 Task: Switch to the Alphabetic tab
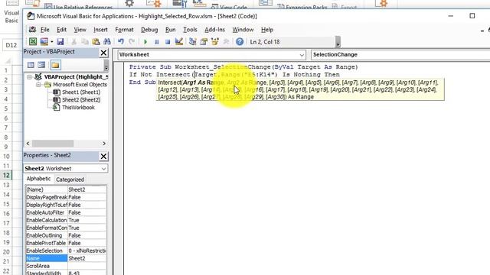(x=38, y=179)
